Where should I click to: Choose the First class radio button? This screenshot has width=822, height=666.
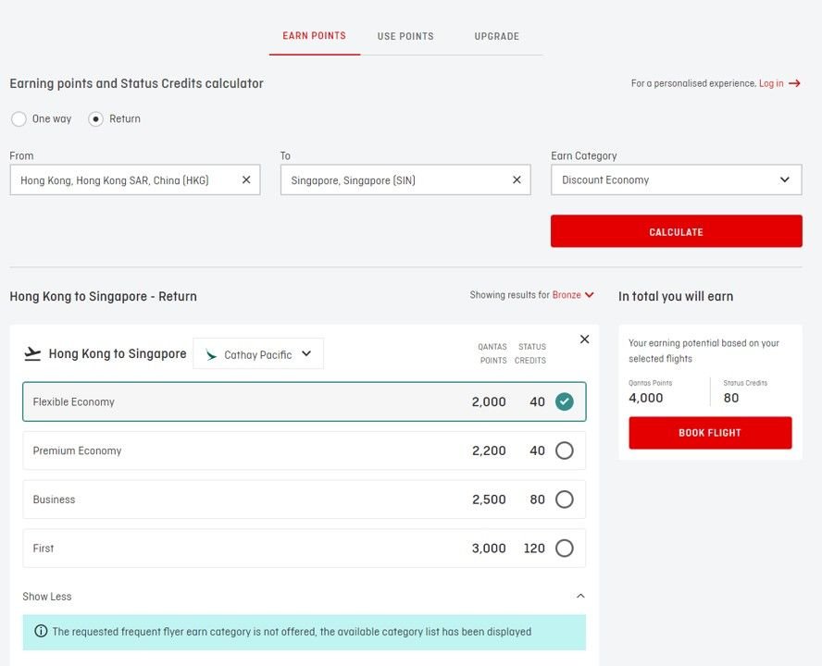[x=565, y=548]
